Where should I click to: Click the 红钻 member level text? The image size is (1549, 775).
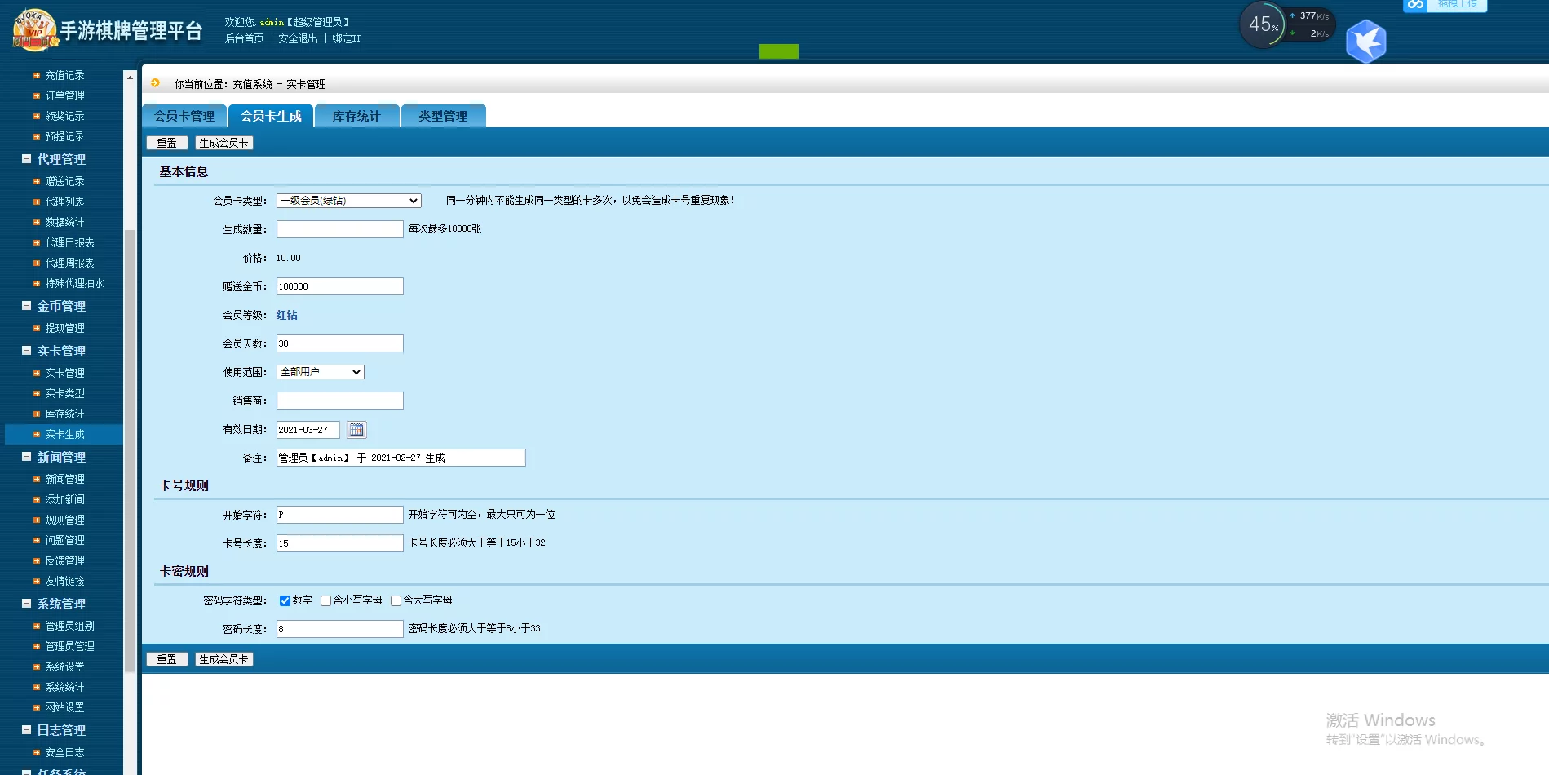pos(287,315)
